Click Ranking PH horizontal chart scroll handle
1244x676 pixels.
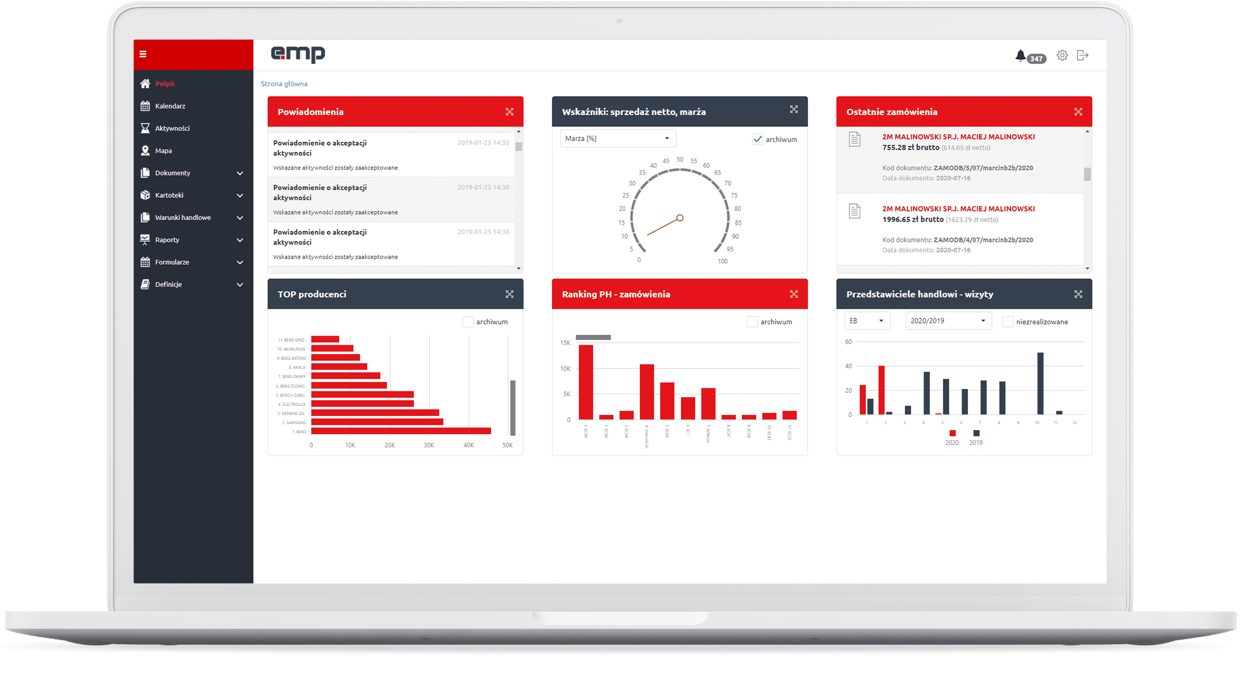pyautogui.click(x=593, y=337)
